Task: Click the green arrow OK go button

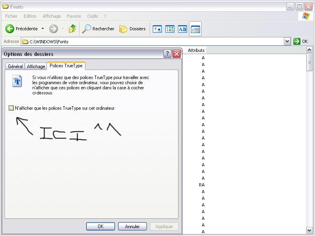Action: pos(297,41)
